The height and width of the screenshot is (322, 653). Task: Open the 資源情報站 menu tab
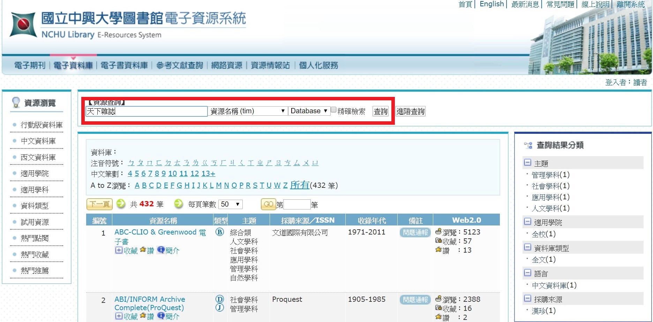(270, 65)
